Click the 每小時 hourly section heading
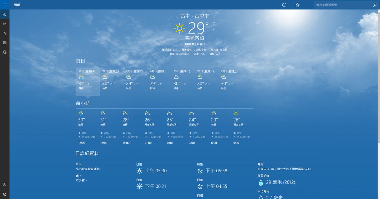The height and width of the screenshot is (199, 380). (x=83, y=103)
